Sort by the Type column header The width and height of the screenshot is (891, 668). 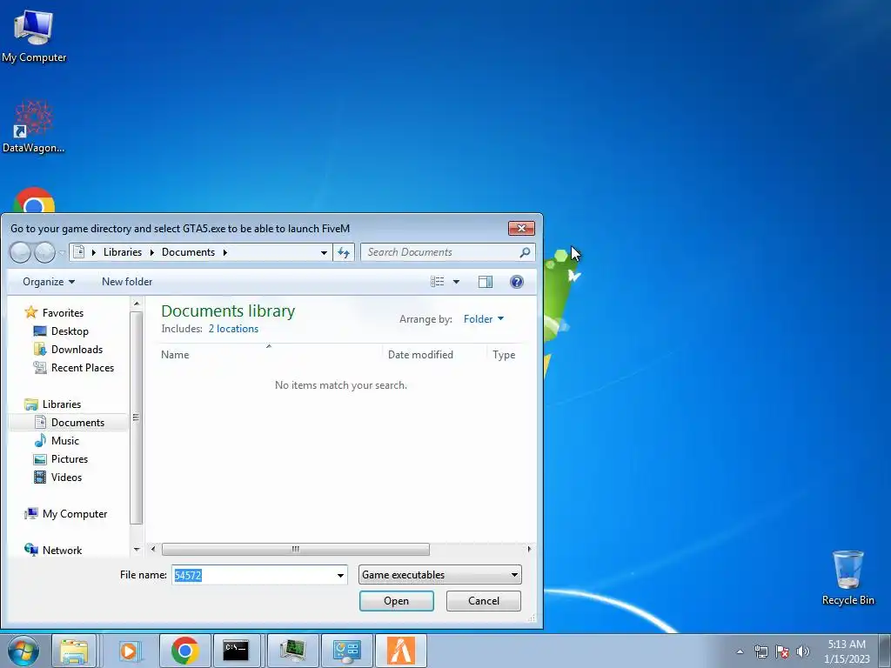click(x=504, y=355)
